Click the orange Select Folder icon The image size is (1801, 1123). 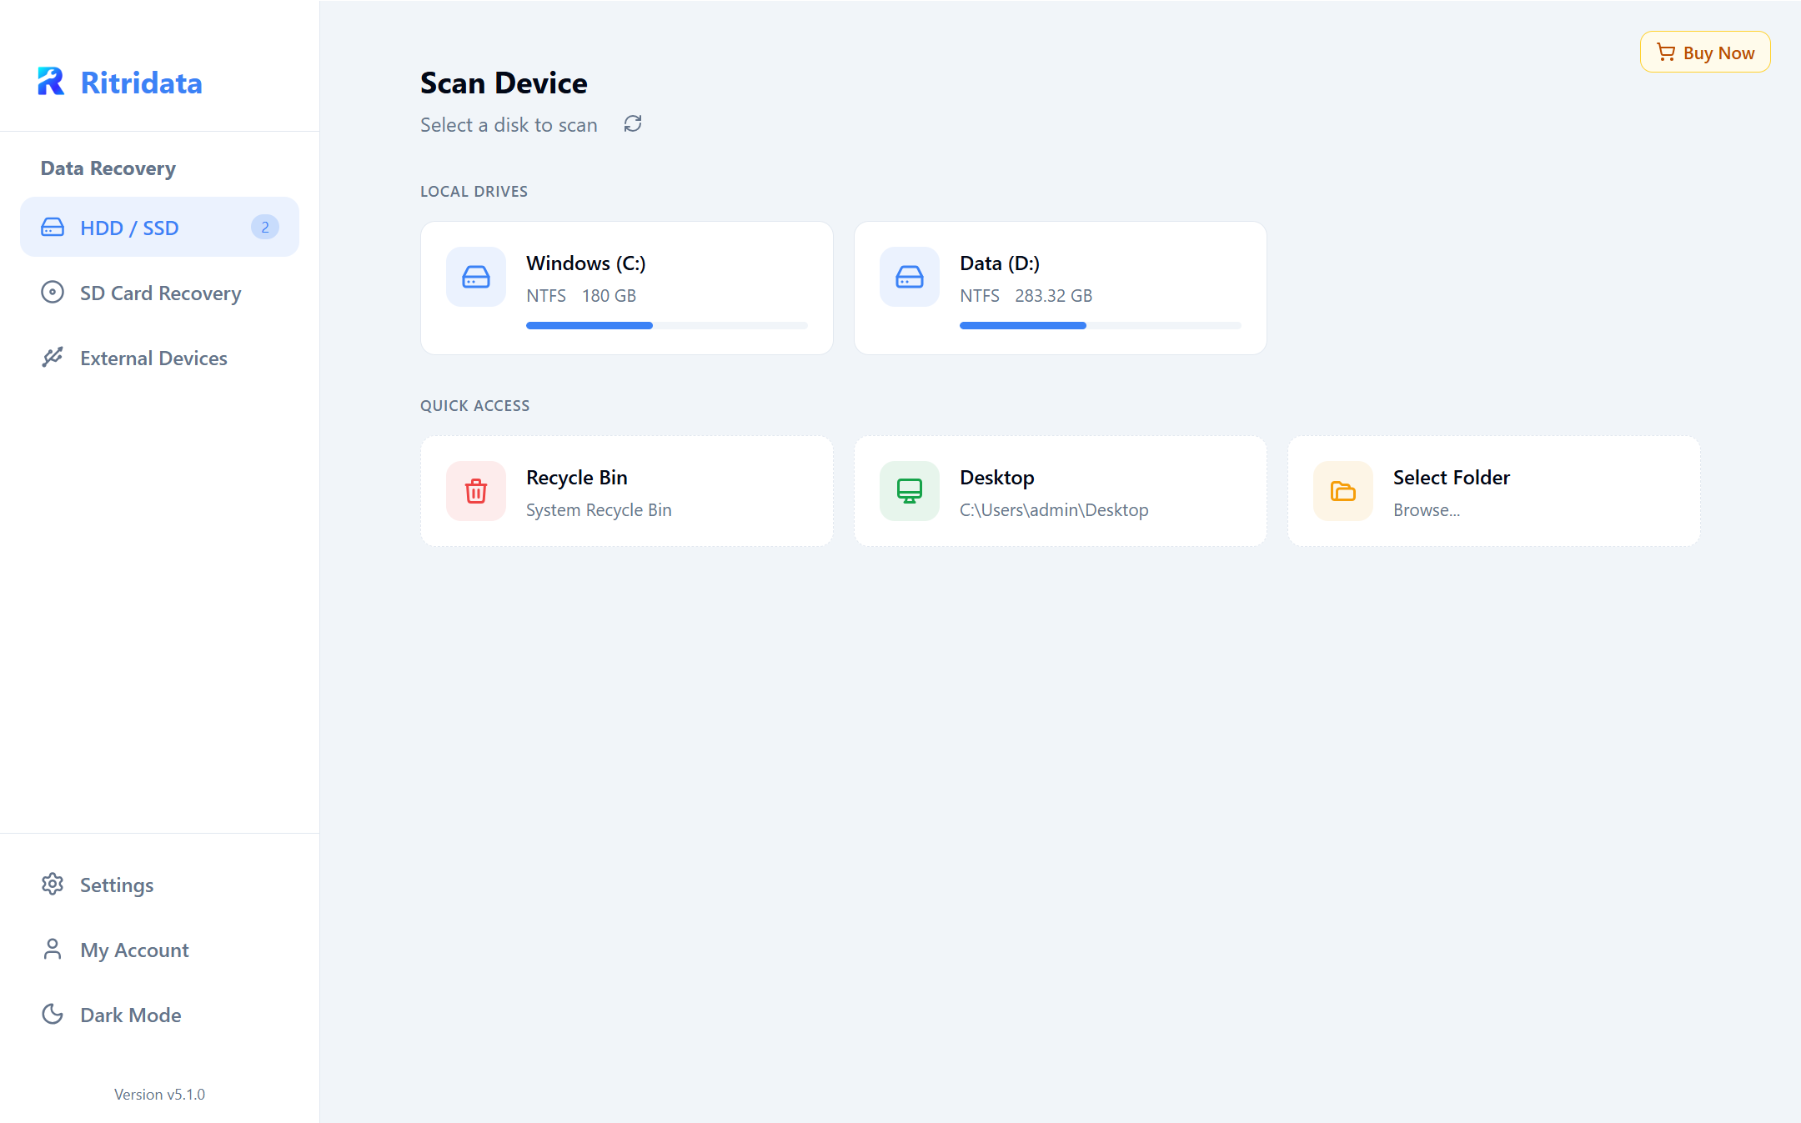(1343, 491)
